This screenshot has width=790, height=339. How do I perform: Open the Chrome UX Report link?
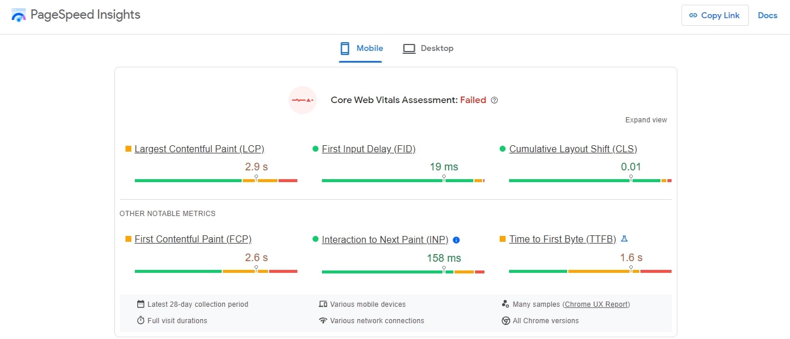[x=596, y=304]
